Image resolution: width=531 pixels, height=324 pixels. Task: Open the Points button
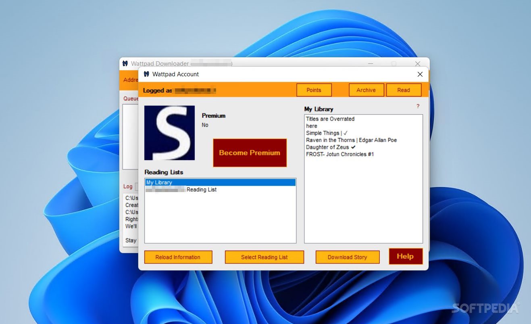click(314, 90)
